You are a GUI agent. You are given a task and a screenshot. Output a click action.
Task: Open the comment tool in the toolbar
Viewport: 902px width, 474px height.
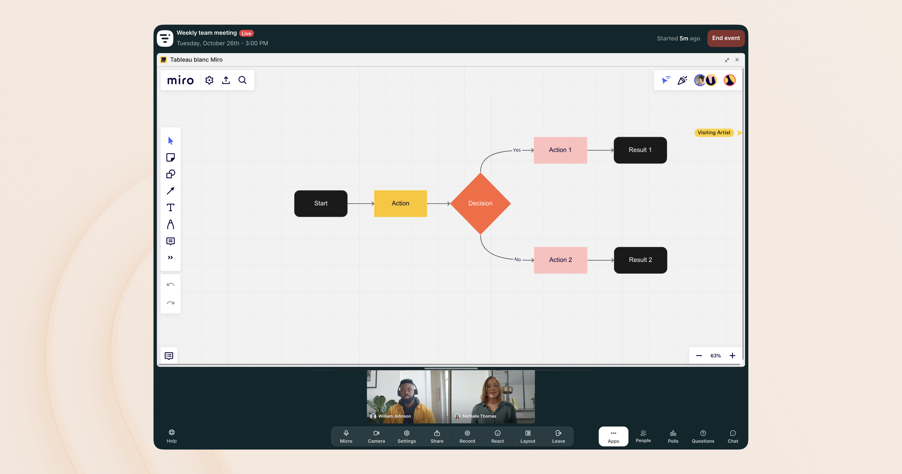171,241
